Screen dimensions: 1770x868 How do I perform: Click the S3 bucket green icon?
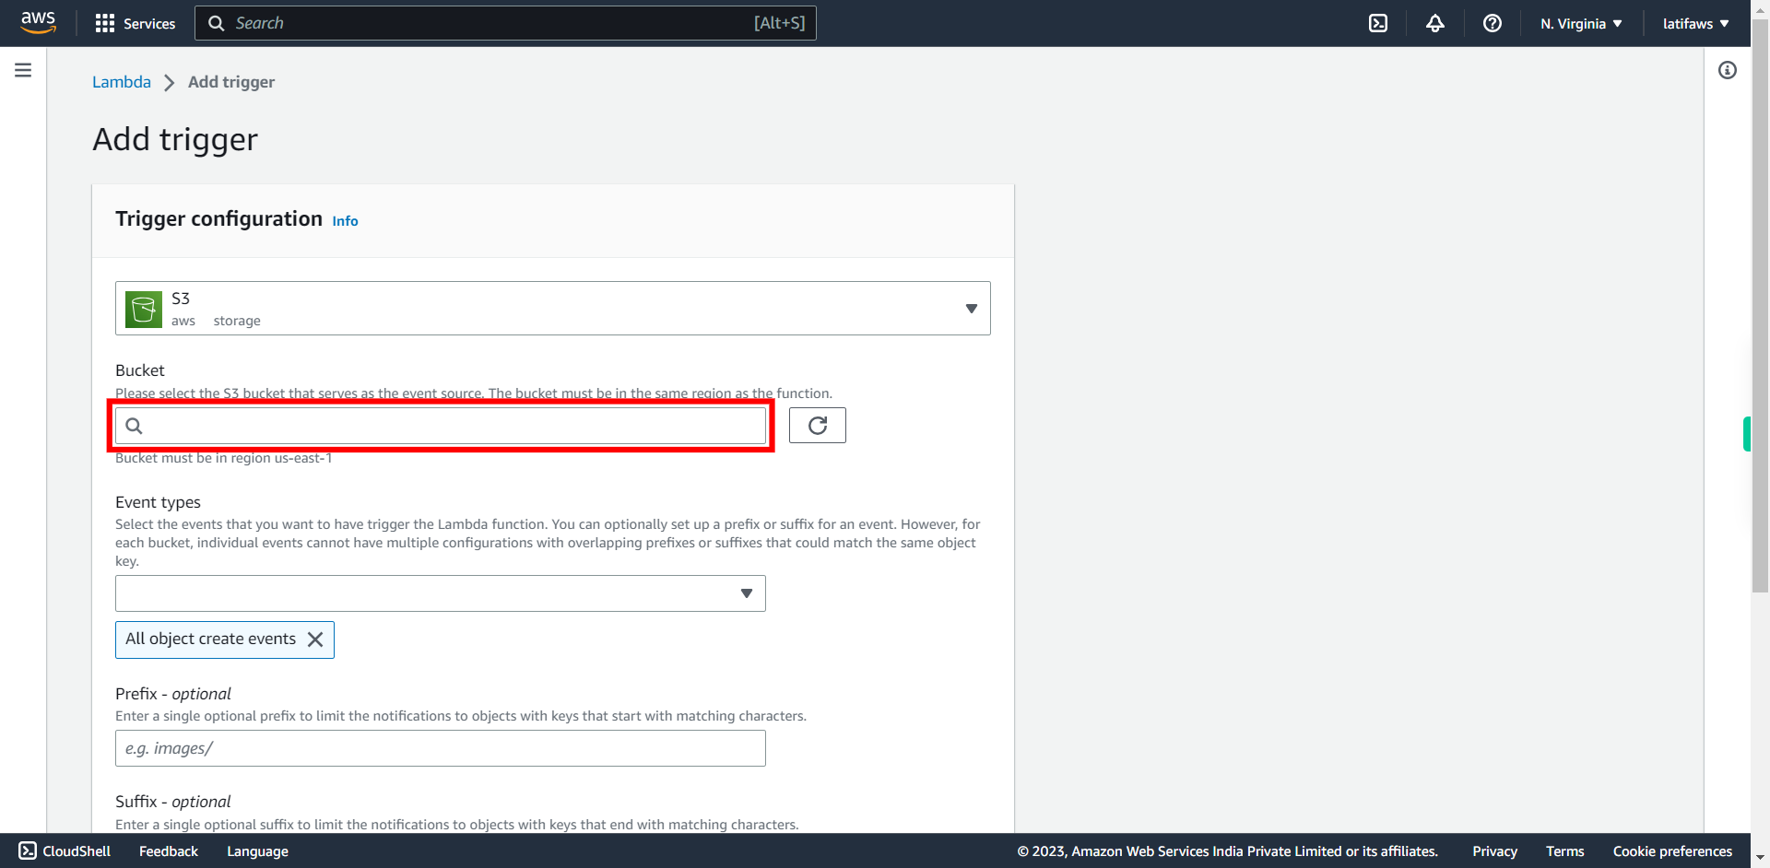click(144, 309)
